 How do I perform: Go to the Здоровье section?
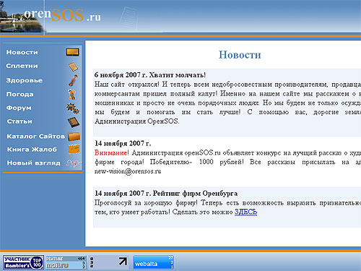[25, 80]
